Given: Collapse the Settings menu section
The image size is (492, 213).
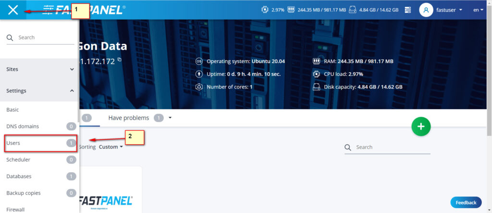Looking at the screenshot, I should point(39,90).
